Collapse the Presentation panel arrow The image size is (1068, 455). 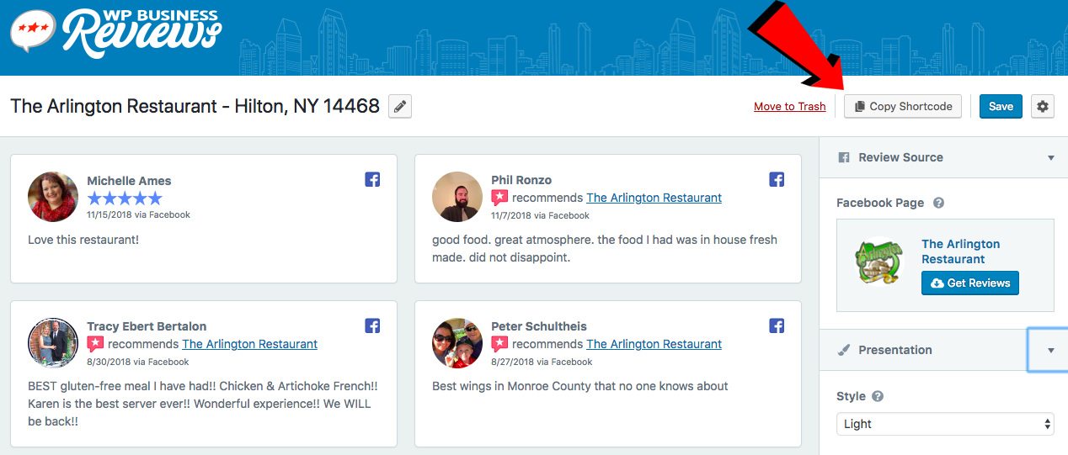coord(1050,351)
